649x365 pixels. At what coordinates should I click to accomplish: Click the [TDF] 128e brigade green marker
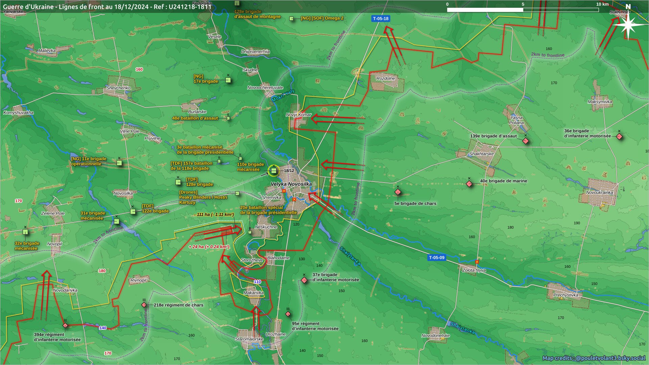[x=178, y=182]
